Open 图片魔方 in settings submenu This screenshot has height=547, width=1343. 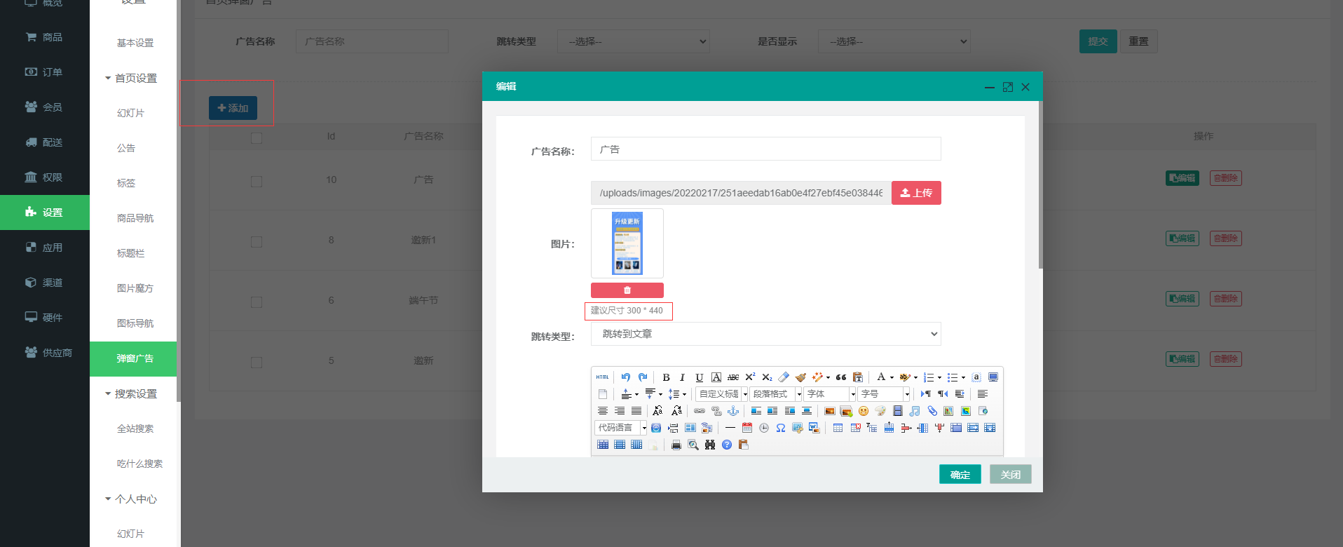135,288
